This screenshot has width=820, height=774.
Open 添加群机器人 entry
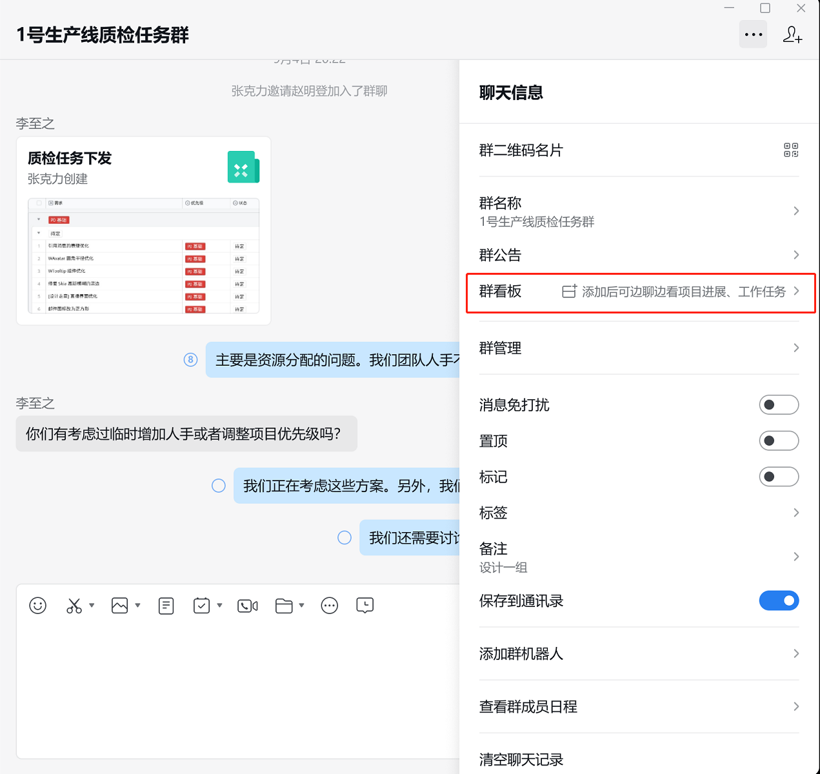pyautogui.click(x=639, y=653)
